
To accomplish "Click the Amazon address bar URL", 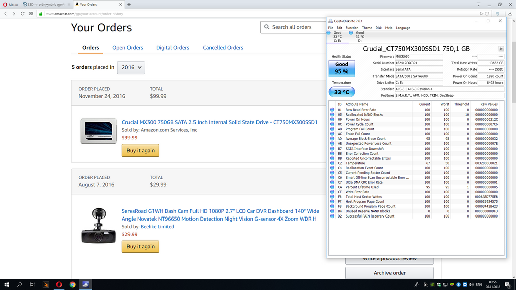I will point(85,14).
